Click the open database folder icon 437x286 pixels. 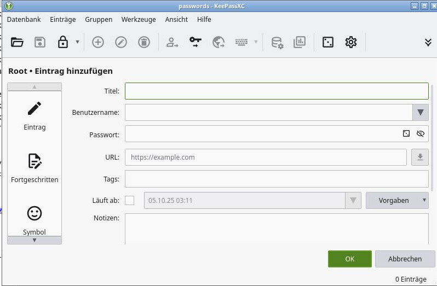[x=17, y=42]
